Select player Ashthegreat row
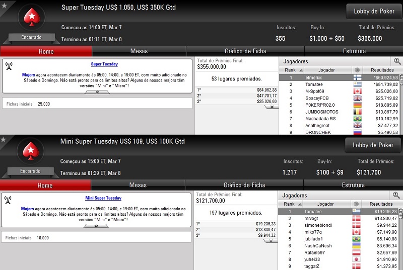Viewport: 403px width, 270px height. point(339,126)
